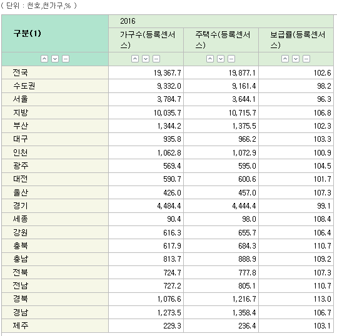Click the 4,484.4 household value for 경기
This screenshot has width=337, height=336.
click(x=169, y=206)
